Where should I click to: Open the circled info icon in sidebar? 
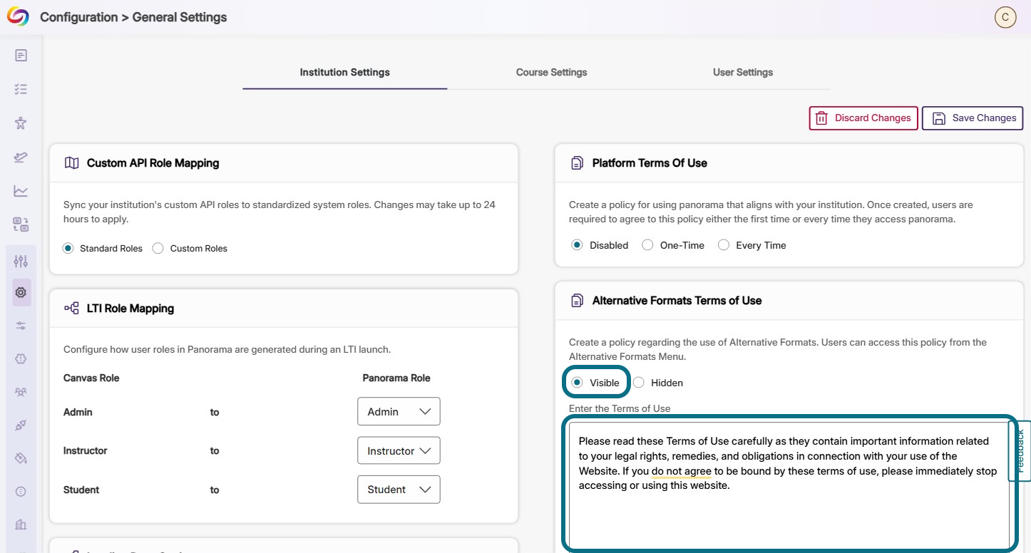[21, 492]
